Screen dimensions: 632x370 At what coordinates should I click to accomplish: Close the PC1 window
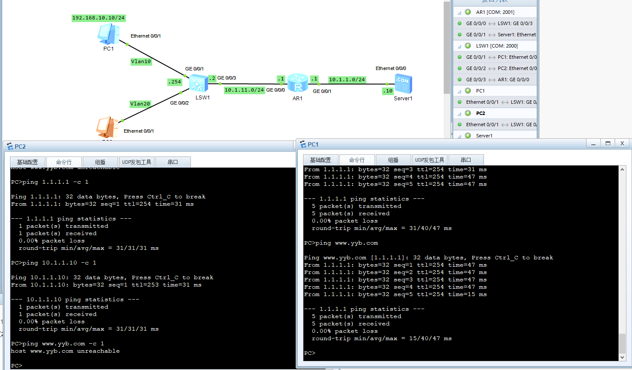click(622, 144)
